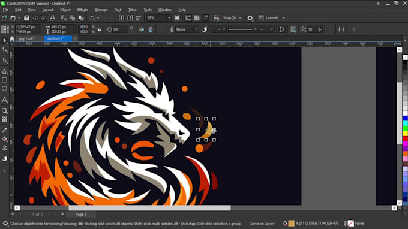Click the Print icon

pyautogui.click(x=53, y=18)
